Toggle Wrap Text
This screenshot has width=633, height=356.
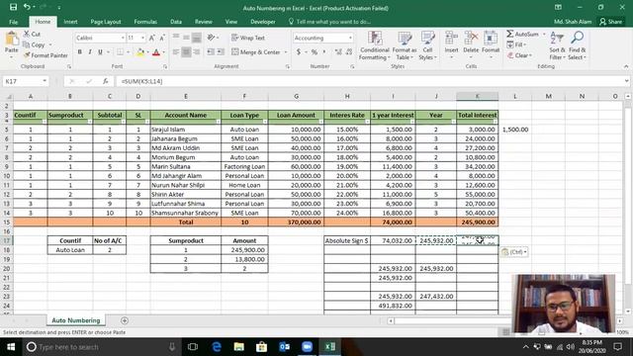pos(248,38)
